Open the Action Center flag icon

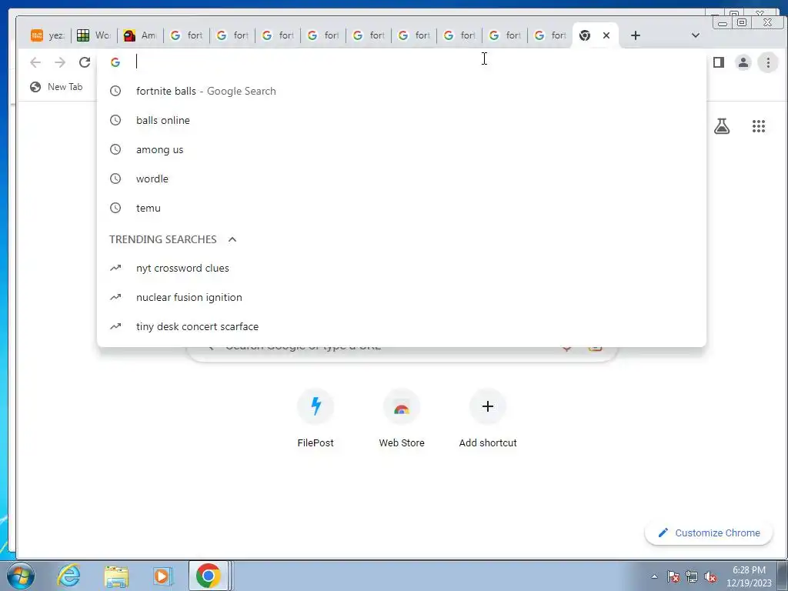(673, 576)
